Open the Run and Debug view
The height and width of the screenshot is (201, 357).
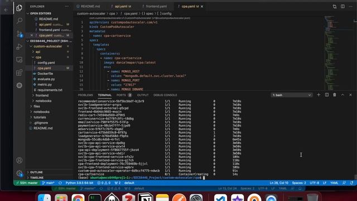coord(20,47)
